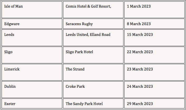This screenshot has width=186, height=110.
Task: Click The Strand venue cell
Action: pyautogui.click(x=93, y=72)
